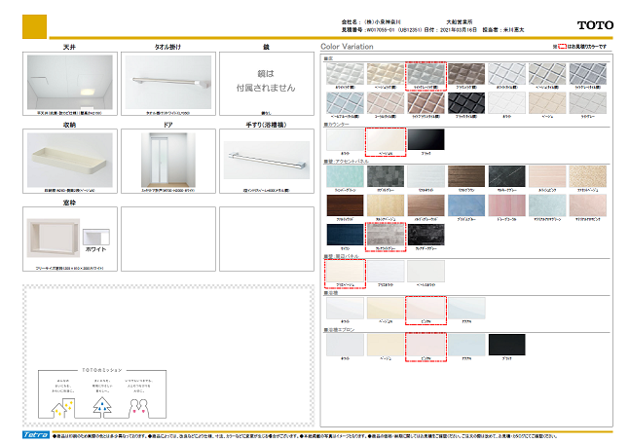Select the ホワイト swatch in the window frame box
Screen dimensions: 629x444
tap(96, 238)
